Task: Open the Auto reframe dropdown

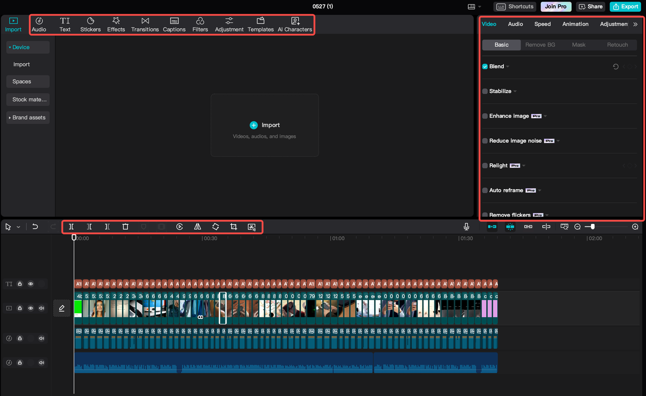Action: click(540, 190)
